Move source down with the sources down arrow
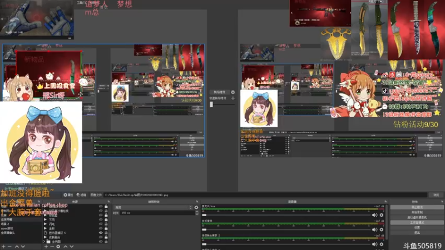Screen dimensions: 445x250 pos(72,247)
